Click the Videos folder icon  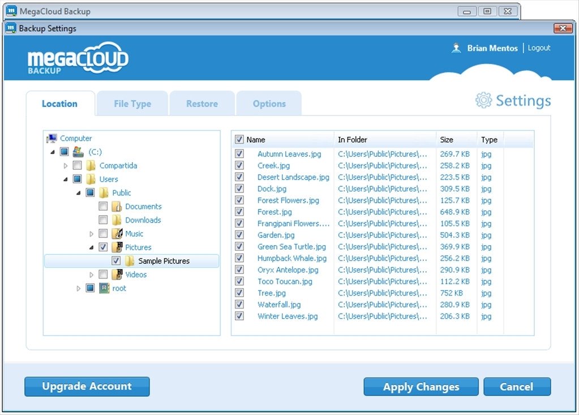pyautogui.click(x=117, y=275)
